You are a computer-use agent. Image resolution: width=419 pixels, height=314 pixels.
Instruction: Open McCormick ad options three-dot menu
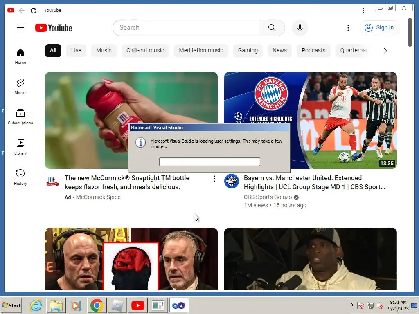(x=214, y=179)
